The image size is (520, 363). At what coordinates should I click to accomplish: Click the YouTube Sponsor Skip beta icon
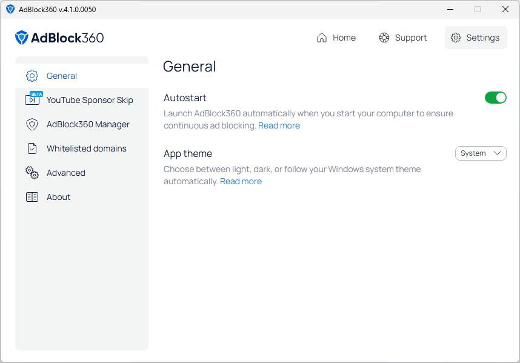point(33,99)
